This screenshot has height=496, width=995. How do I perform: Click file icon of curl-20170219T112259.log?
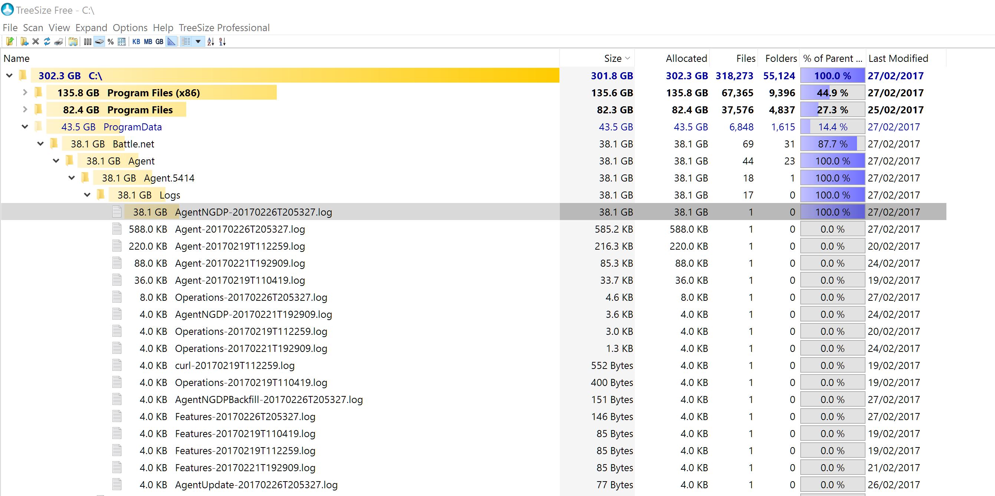click(x=116, y=365)
